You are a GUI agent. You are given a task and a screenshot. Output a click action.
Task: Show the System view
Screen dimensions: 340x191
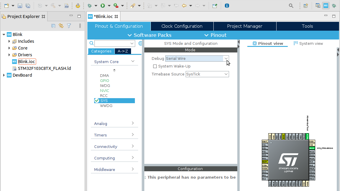coord(308,44)
